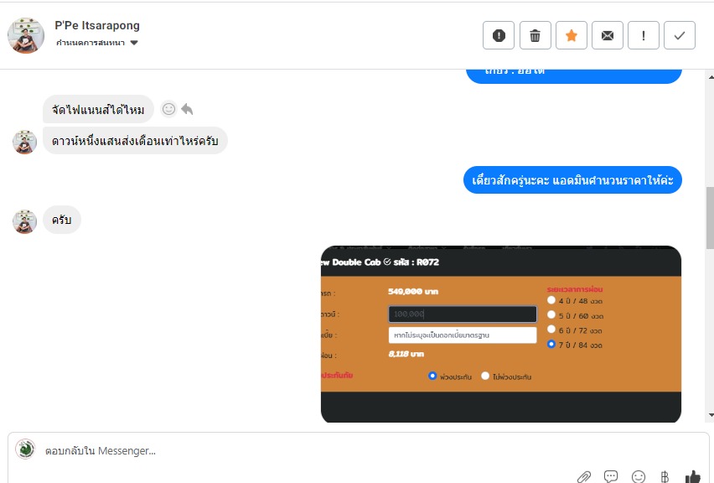
Task: Flag as follow-up with exclamation mark icon
Action: 644,35
